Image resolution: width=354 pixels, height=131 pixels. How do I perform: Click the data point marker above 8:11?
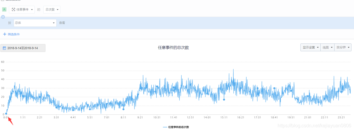pos(123,109)
